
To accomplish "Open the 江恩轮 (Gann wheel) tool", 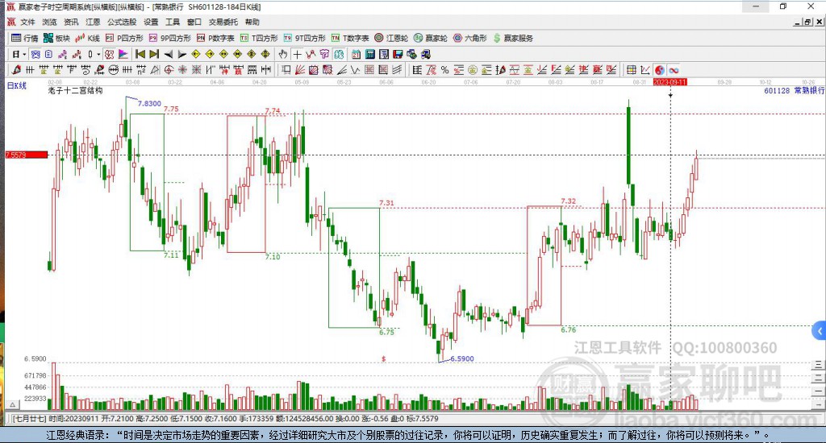I will coord(391,38).
